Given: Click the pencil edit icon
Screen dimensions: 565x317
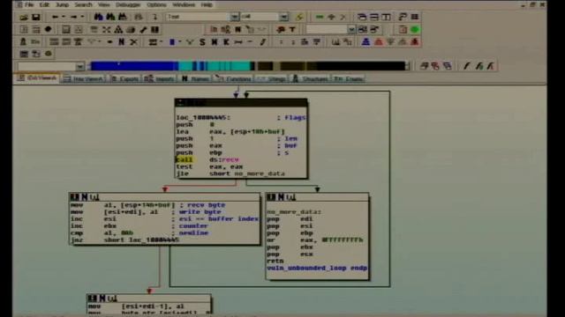Looking at the screenshot, I should pos(143,29).
